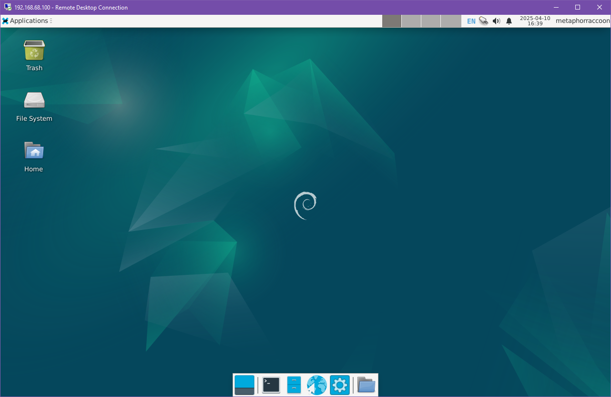Viewport: 611px width, 397px height.
Task: Maximize the Remote Desktop Connection window
Action: point(578,7)
